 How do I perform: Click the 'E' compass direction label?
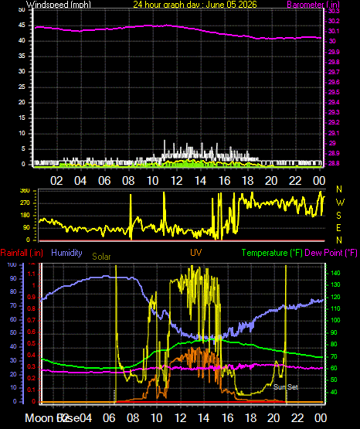tap(338, 227)
